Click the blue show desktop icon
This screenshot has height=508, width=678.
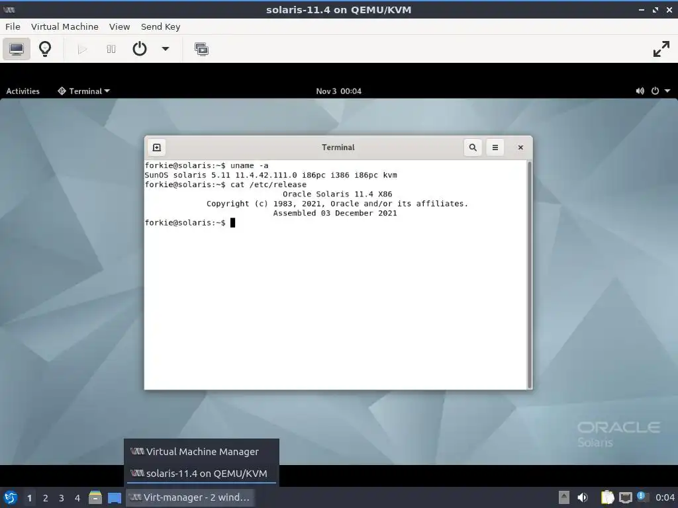(x=115, y=498)
